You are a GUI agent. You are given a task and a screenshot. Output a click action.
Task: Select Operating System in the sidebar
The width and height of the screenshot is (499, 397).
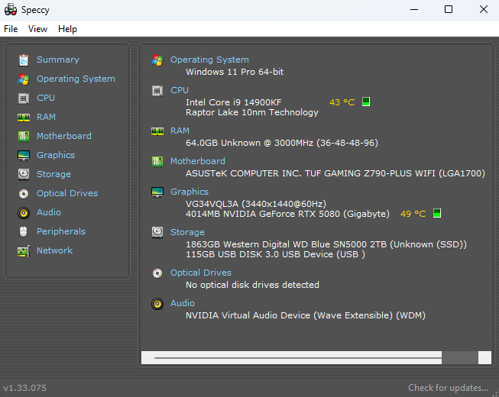(x=76, y=79)
